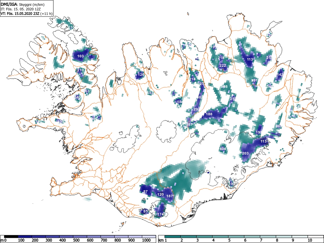The width and height of the screenshot is (324, 243).
Task: Click the visibility value 87 on the map
Action: 145,191
